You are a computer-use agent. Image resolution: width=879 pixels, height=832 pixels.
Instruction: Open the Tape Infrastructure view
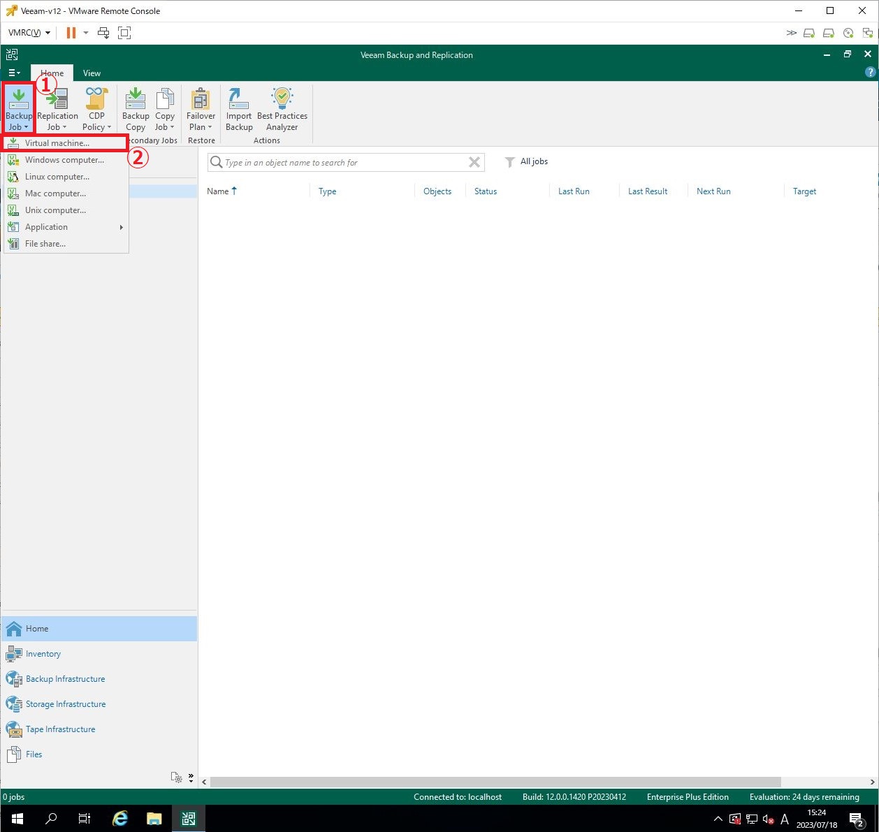(x=99, y=729)
